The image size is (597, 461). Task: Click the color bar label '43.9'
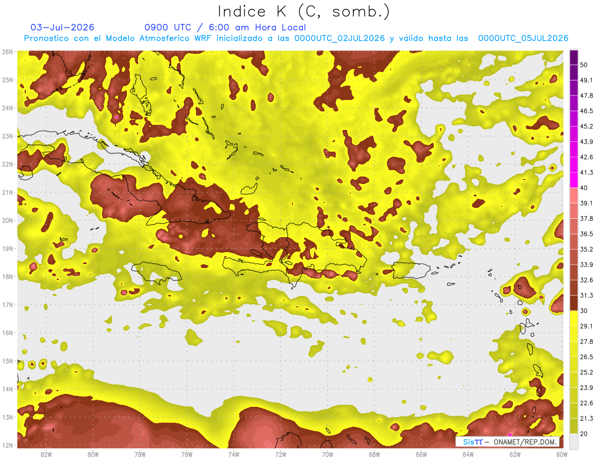click(x=587, y=142)
